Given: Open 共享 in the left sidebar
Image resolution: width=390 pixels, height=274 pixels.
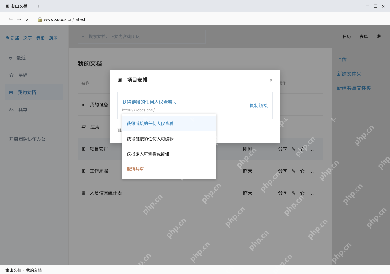Looking at the screenshot, I should 34,110.
